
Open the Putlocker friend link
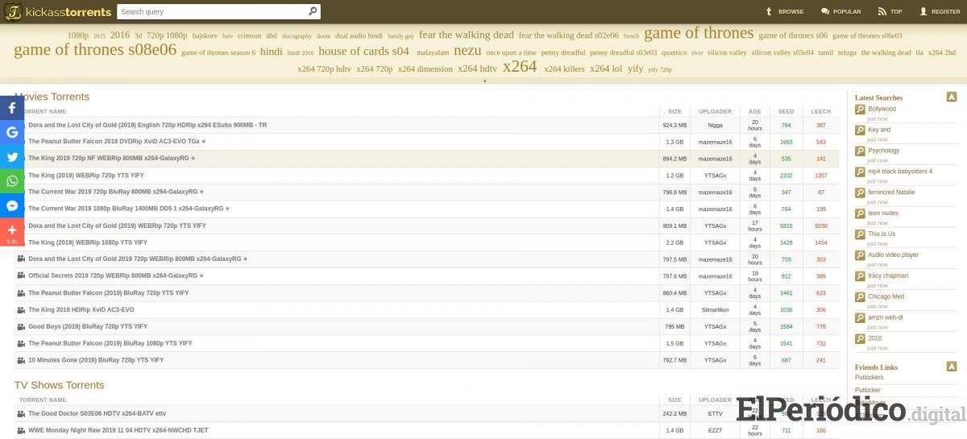868,390
